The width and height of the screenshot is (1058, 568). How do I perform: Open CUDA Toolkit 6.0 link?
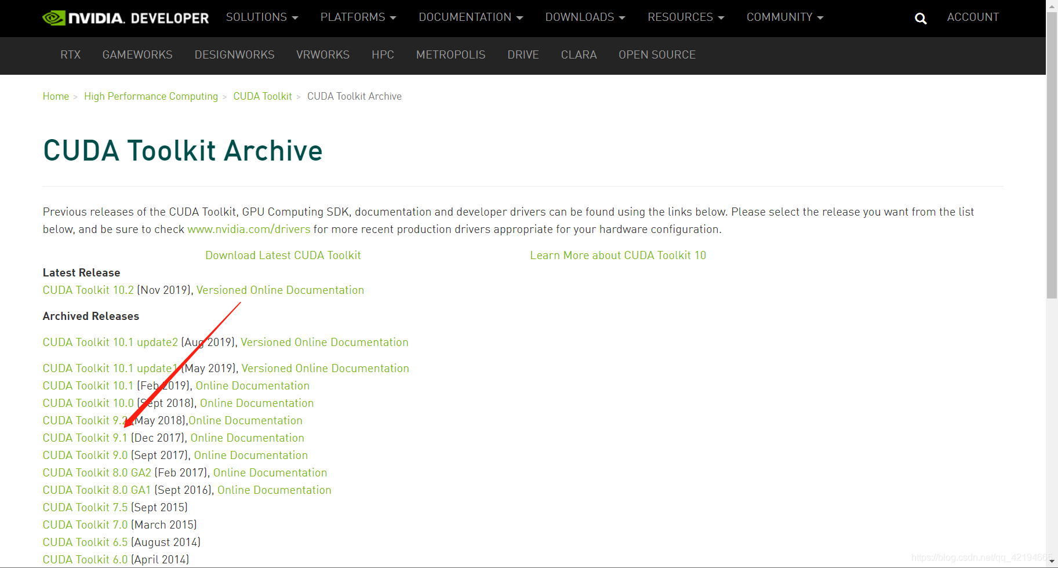click(x=85, y=559)
